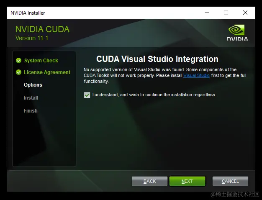Click the NVIDIA logo icon
This screenshot has width=262, height=200.
tap(238, 33)
